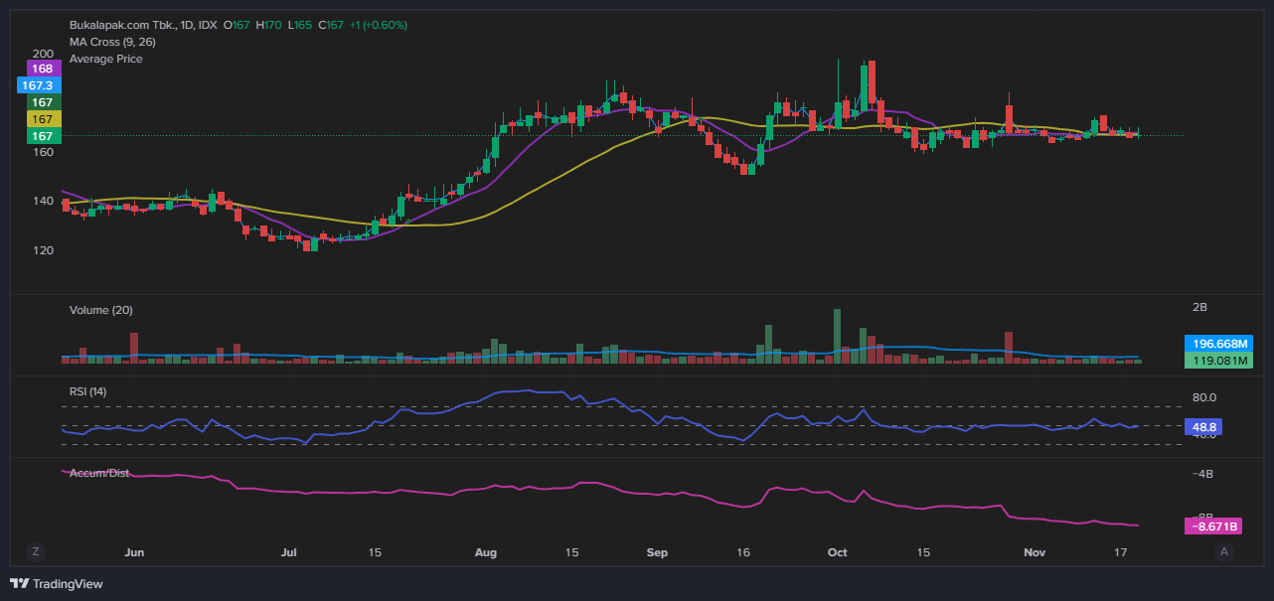Screen dimensions: 1274x601
Task: Click the yellow 167 price label
Action: (x=42, y=119)
